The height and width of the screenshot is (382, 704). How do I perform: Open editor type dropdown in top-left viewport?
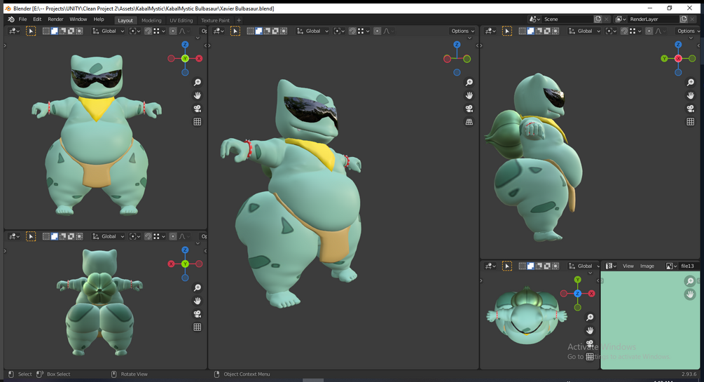[x=14, y=31]
